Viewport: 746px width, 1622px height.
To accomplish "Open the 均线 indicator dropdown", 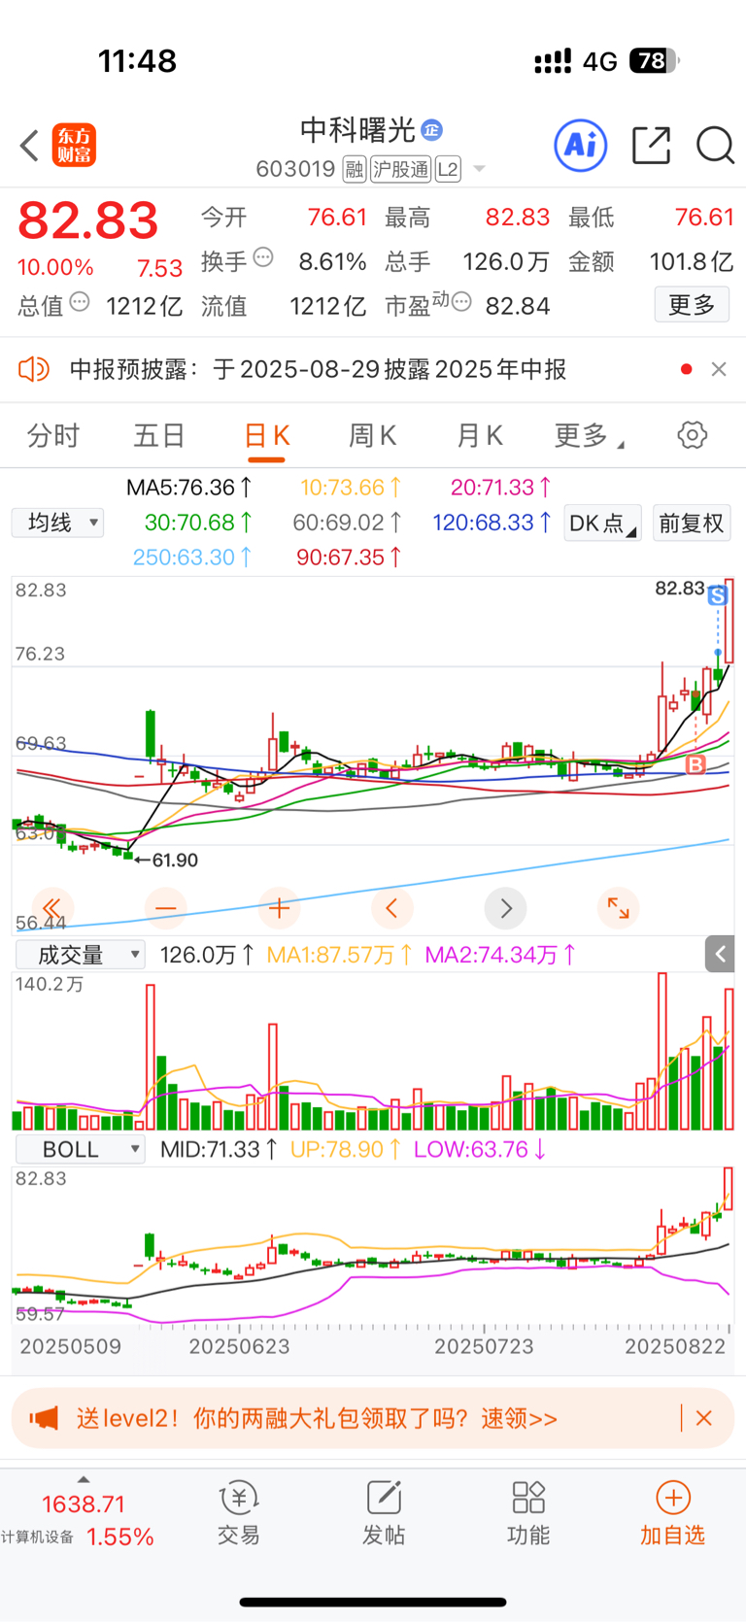I will tap(58, 523).
